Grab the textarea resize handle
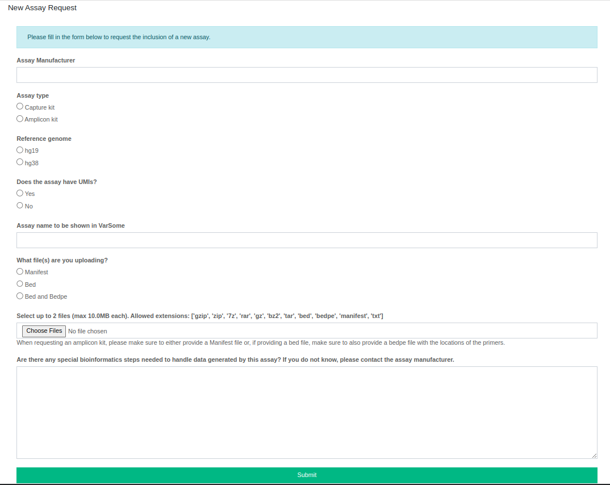The image size is (610, 485). pos(594,455)
